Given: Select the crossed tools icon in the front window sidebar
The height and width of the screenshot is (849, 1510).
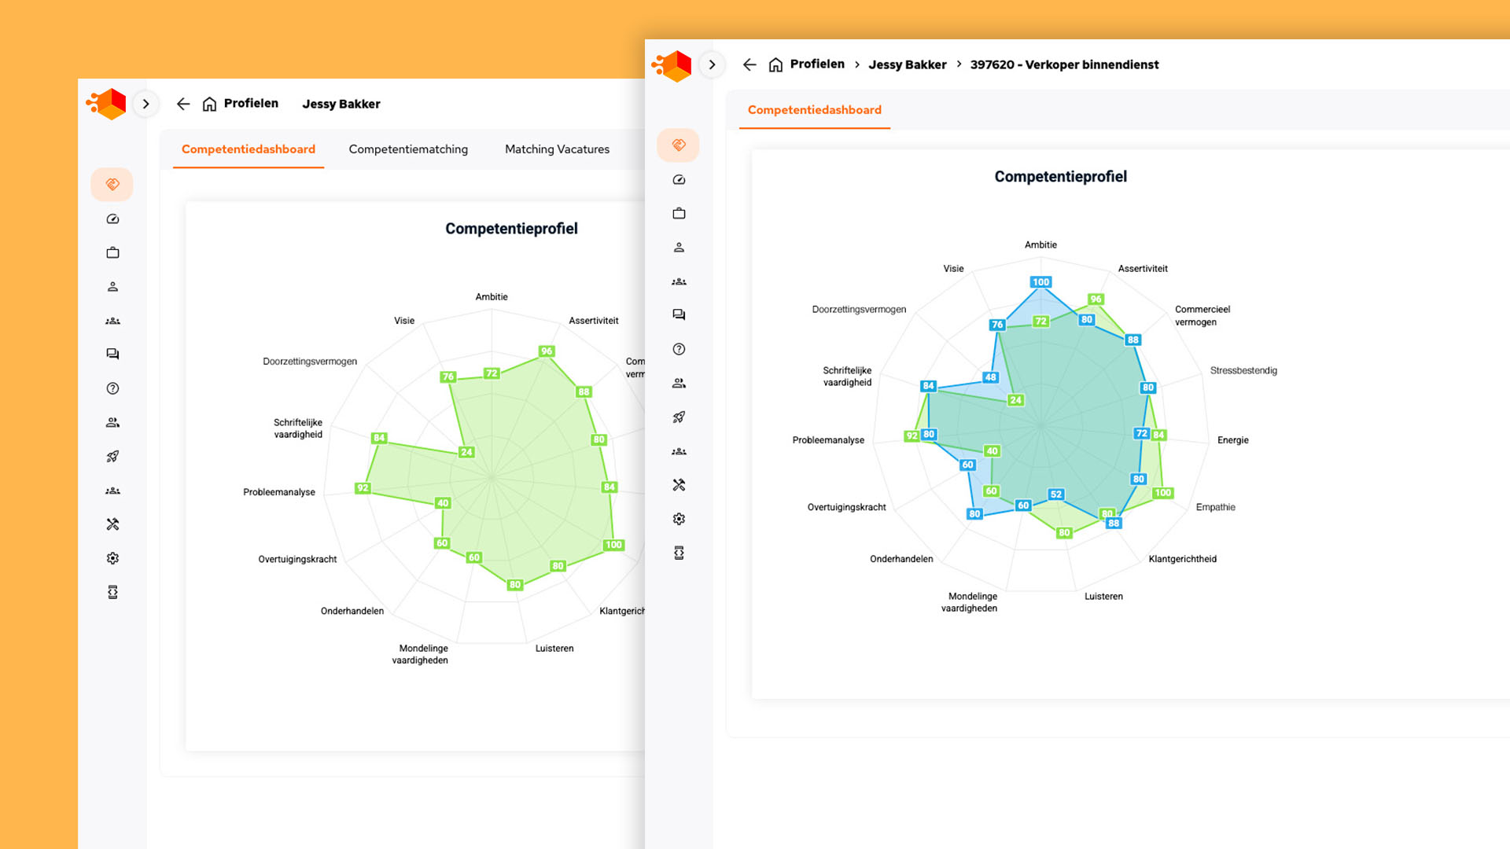Looking at the screenshot, I should [x=679, y=485].
